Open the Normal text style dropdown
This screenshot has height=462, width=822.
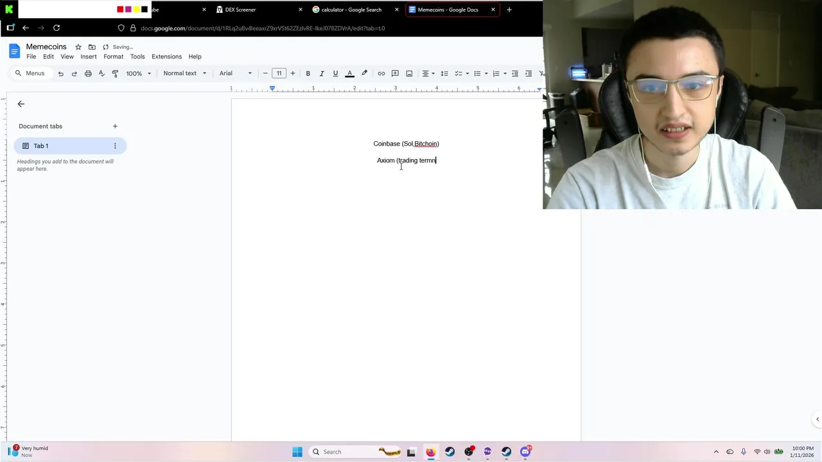tap(184, 73)
